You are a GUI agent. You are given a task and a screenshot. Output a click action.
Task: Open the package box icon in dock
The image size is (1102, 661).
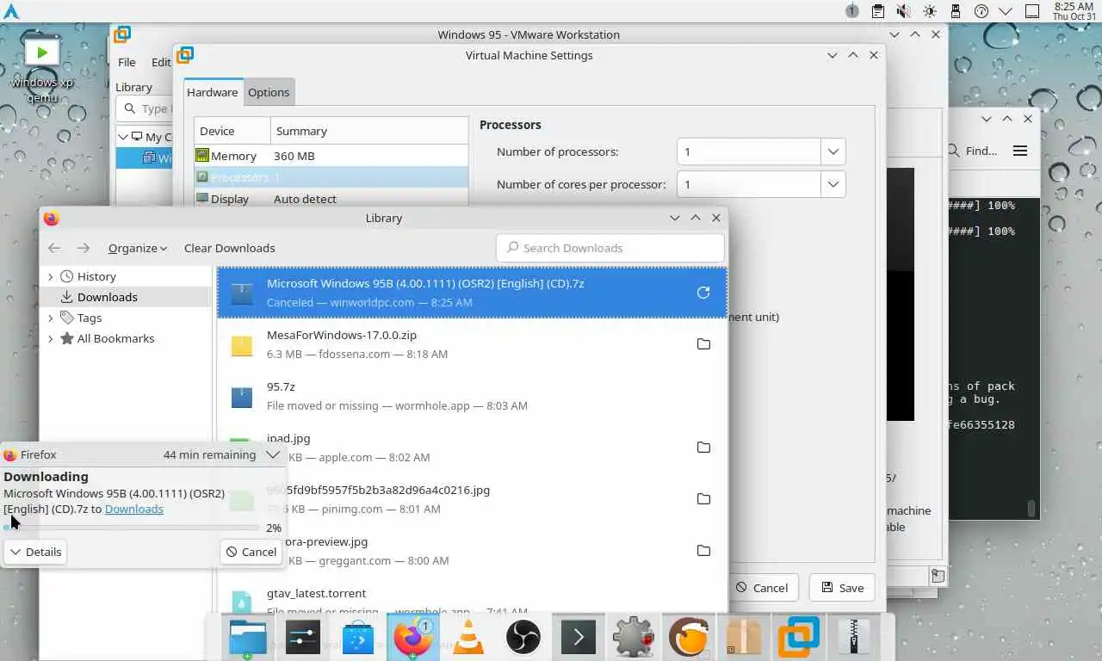pyautogui.click(x=743, y=638)
